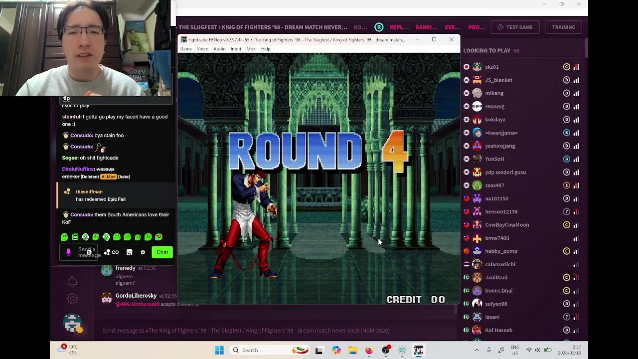This screenshot has height=359, width=638.
Task: Click avatar of player bonus.bhai
Action: pyautogui.click(x=477, y=291)
